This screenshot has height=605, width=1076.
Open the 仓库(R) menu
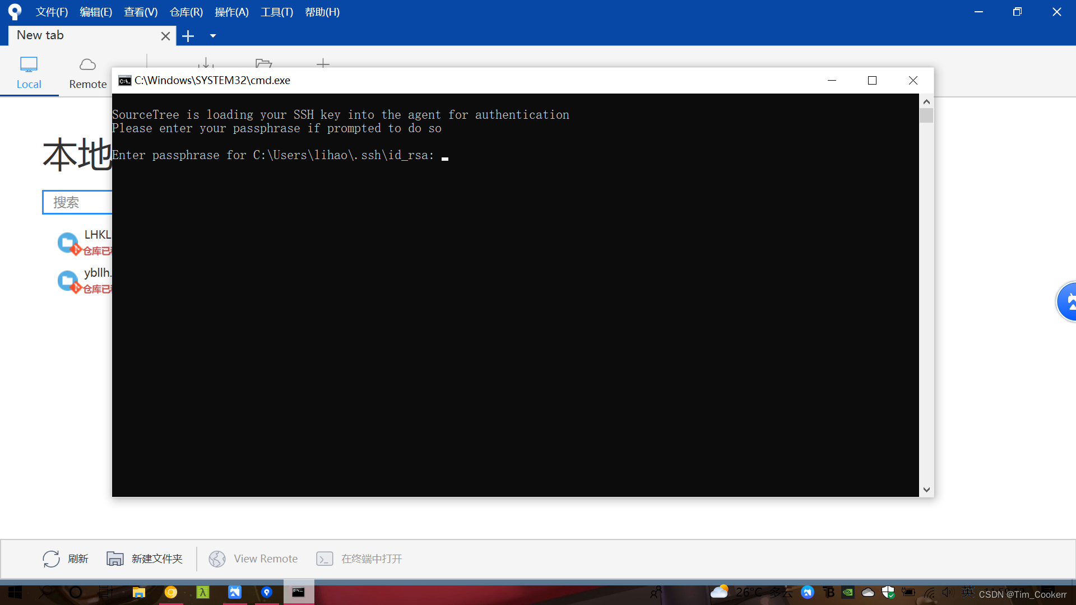[186, 12]
